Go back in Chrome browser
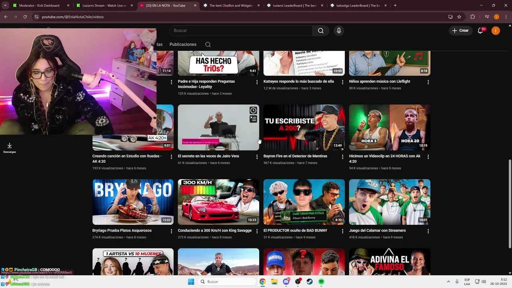This screenshot has height=288, width=512. 6,17
